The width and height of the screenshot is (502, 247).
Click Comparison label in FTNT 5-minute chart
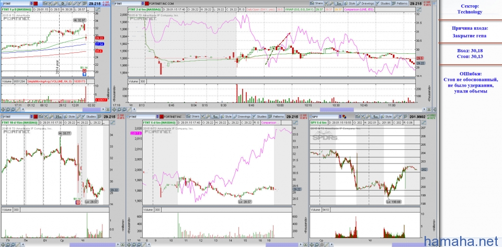click(x=270, y=123)
